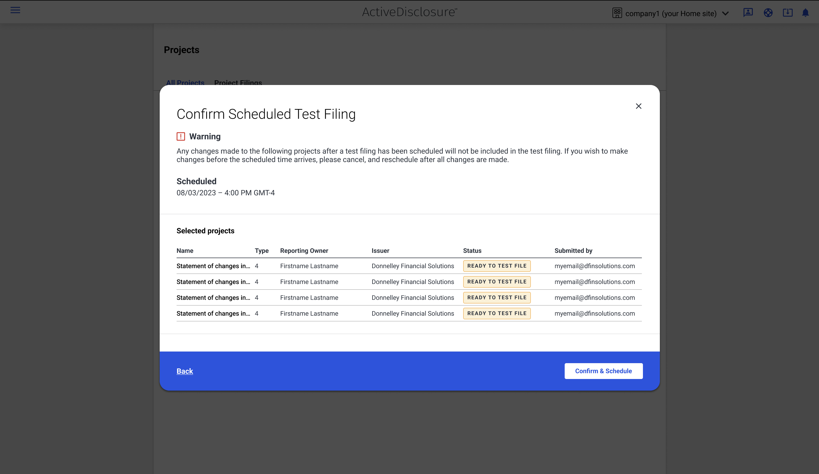Open the hamburger navigation menu

[x=15, y=10]
